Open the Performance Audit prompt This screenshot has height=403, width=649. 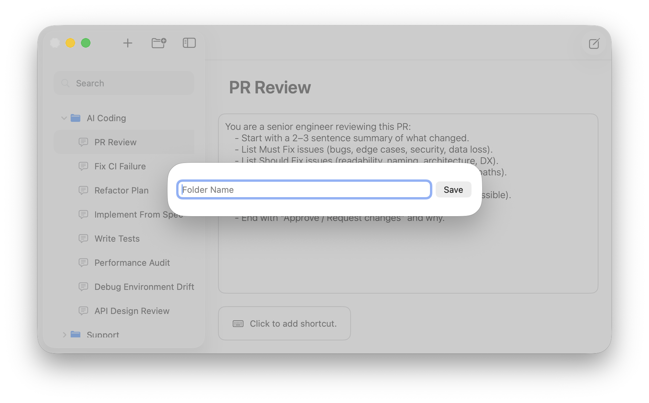pyautogui.click(x=132, y=262)
